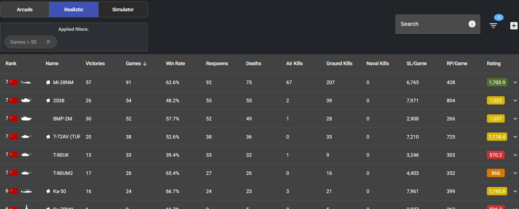Click the premium icon beside Ka-50

click(x=48, y=191)
